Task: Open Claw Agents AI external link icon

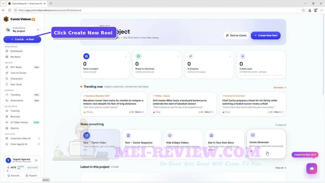Action: click(39, 144)
